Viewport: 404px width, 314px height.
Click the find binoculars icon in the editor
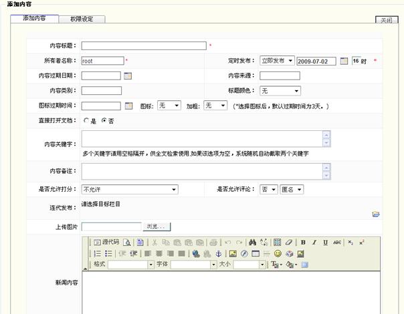tap(252, 242)
